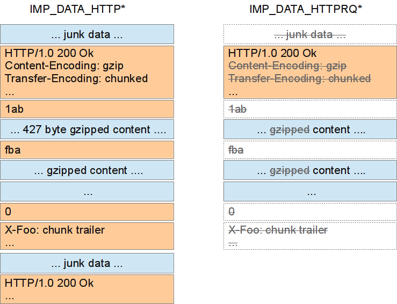The image size is (397, 304).
Task: Select the 427 byte gzipped content box
Action: 87,129
